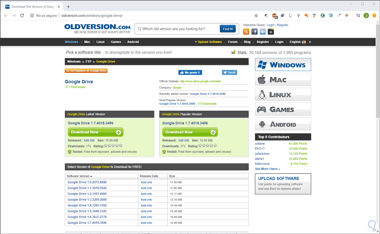Click the browser address bar URL
Image resolution: width=380 pixels, height=234 pixels.
[92, 16]
